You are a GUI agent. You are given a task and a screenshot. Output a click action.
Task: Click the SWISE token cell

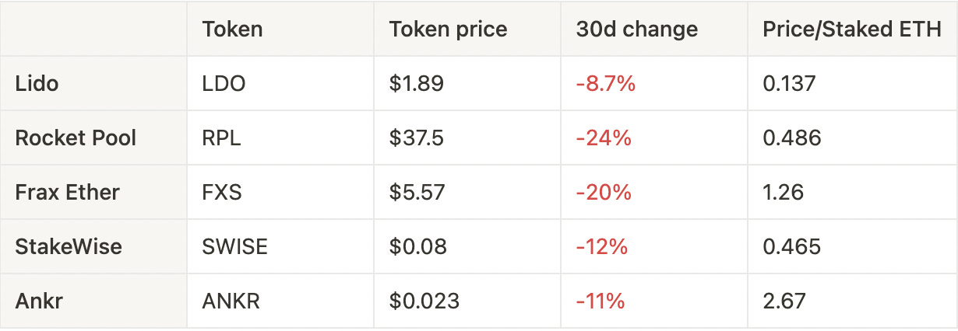coord(234,246)
